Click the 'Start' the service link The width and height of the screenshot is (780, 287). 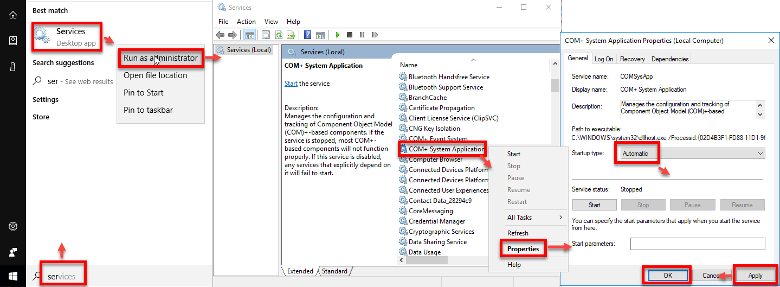(291, 84)
